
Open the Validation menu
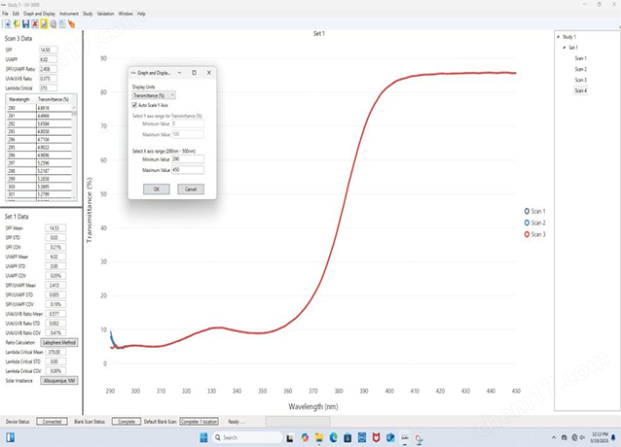point(104,14)
